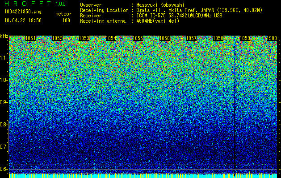Click the 1858 time marker
This screenshot has height=178, width=281.
[218, 38]
